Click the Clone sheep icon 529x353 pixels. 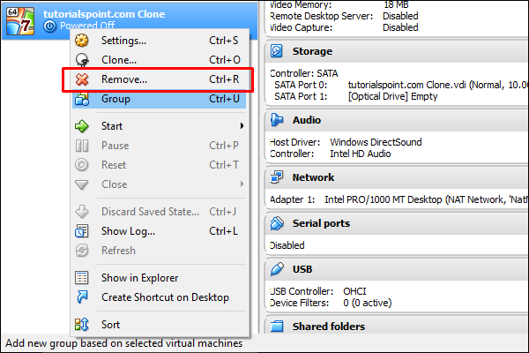click(x=82, y=60)
